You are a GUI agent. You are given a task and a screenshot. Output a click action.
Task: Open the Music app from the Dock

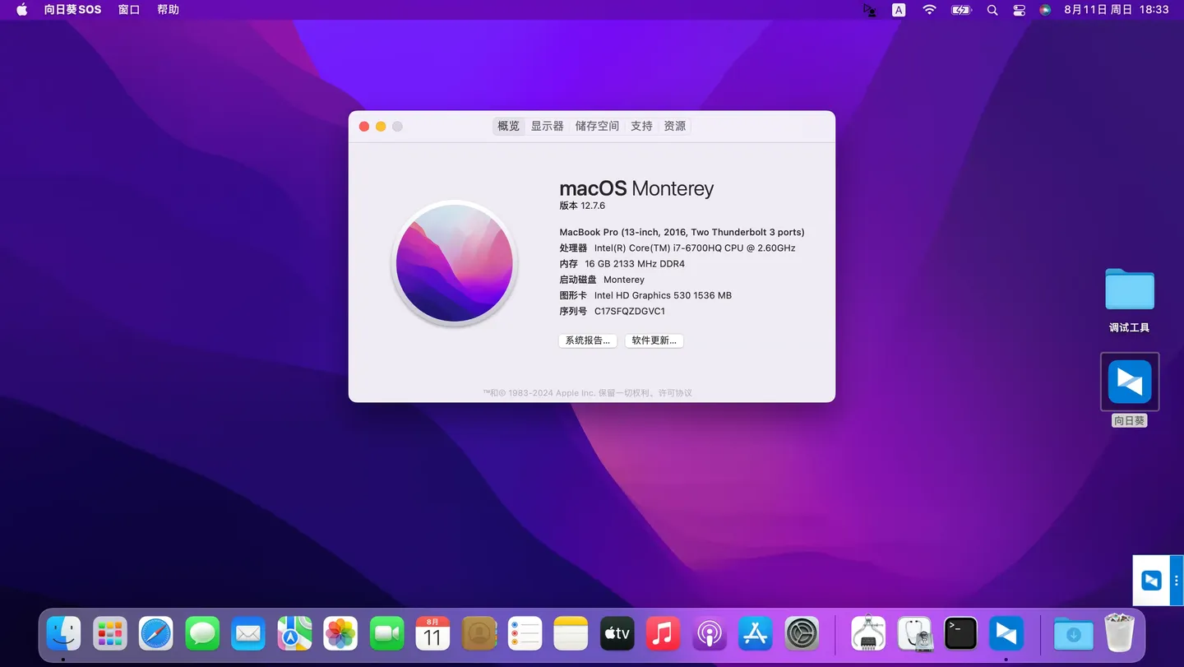pyautogui.click(x=663, y=633)
